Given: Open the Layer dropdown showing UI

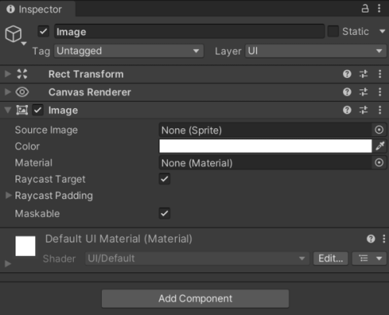Looking at the screenshot, I should point(316,51).
